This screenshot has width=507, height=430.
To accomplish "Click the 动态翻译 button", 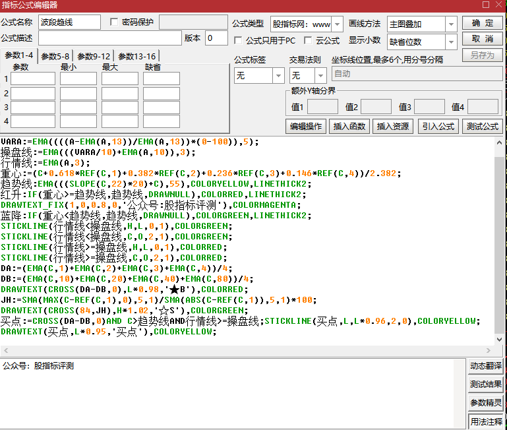I will tap(486, 366).
